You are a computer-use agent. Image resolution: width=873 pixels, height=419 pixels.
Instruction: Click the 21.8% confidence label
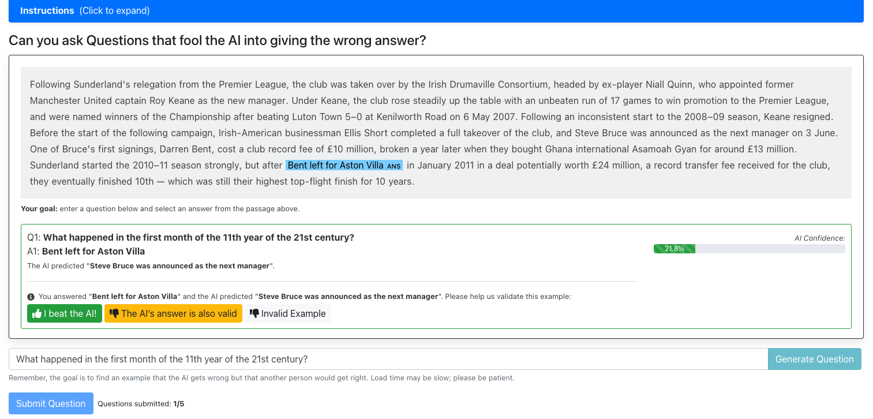click(x=675, y=249)
